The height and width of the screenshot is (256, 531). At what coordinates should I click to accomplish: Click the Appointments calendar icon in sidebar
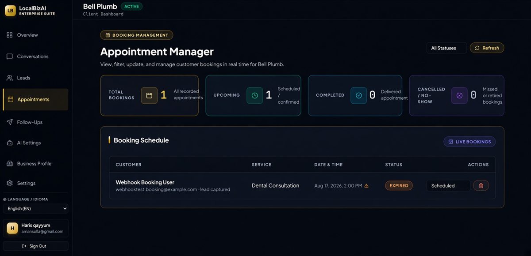coord(11,100)
